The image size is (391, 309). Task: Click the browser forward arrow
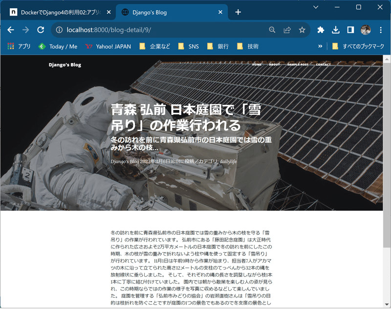point(26,30)
